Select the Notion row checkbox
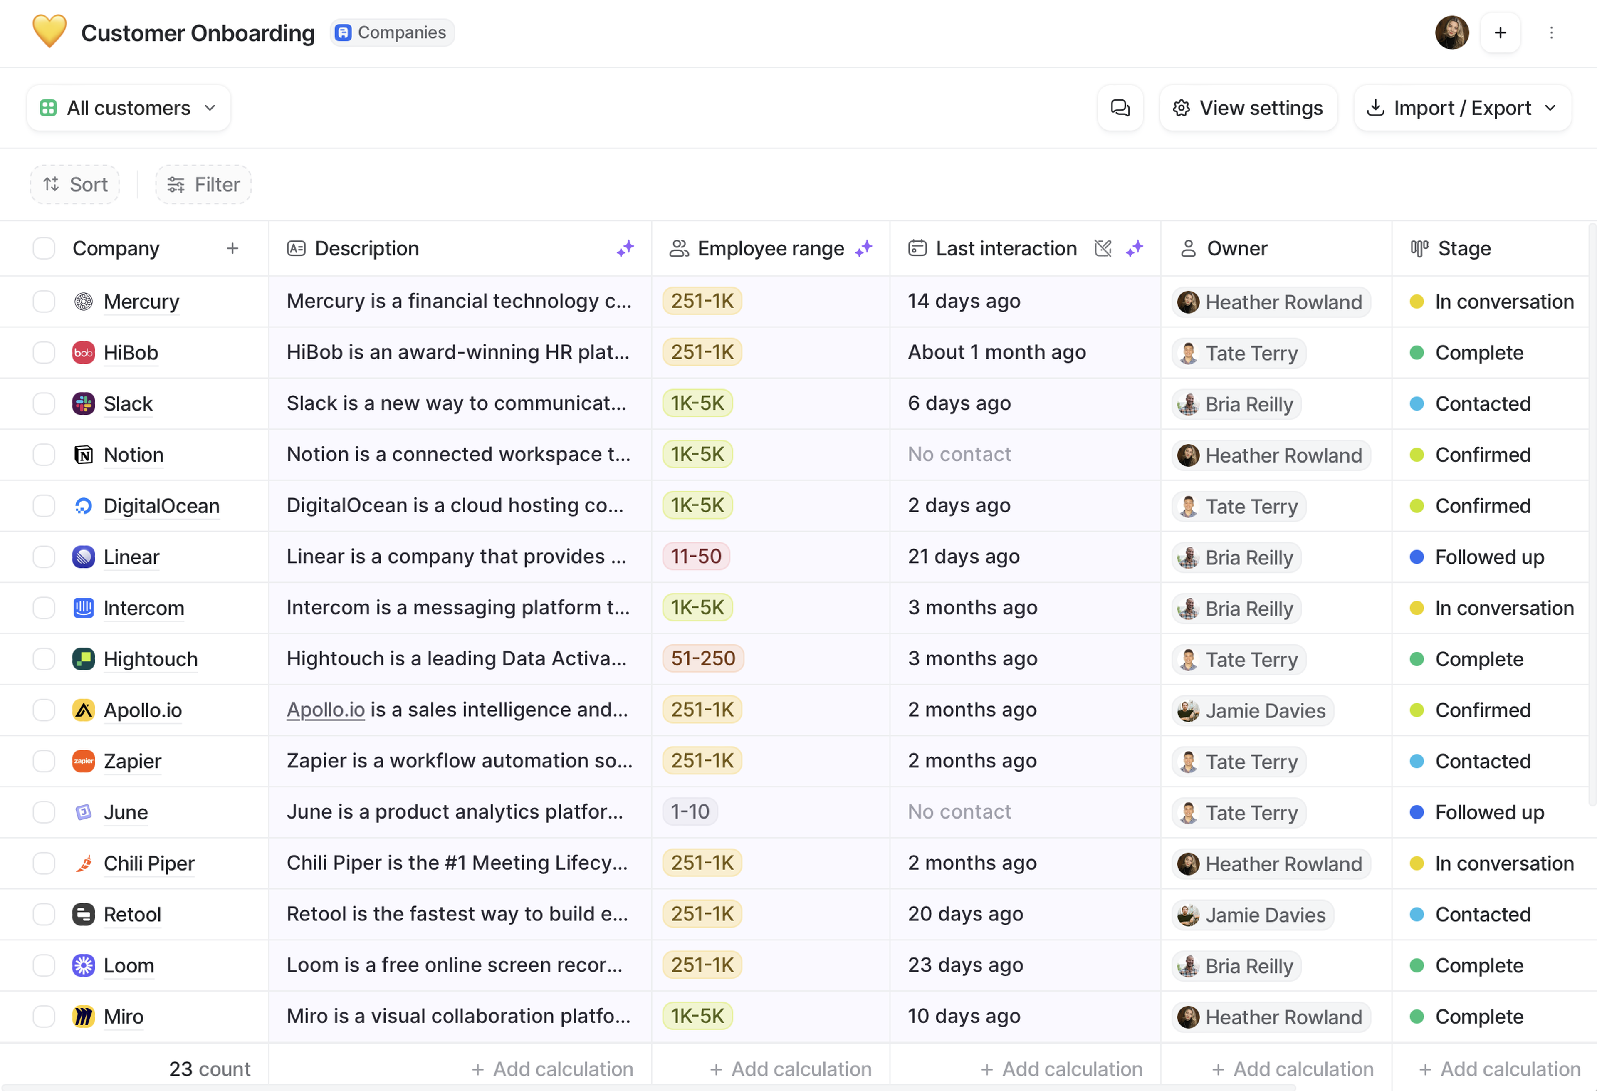1597x1091 pixels. pos(44,455)
